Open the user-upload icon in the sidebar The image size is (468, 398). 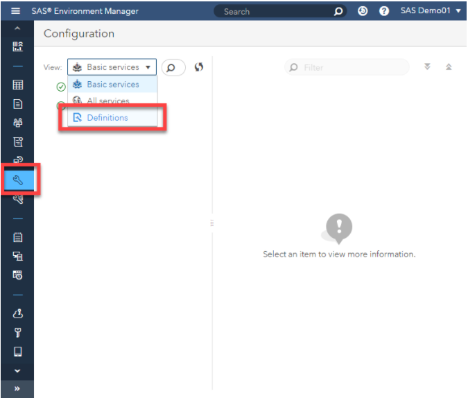17,313
